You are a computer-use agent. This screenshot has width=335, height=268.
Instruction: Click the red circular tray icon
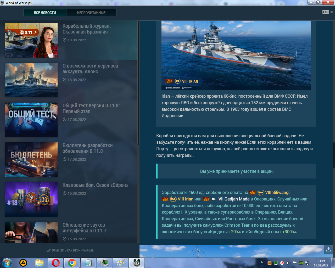(x=282, y=263)
